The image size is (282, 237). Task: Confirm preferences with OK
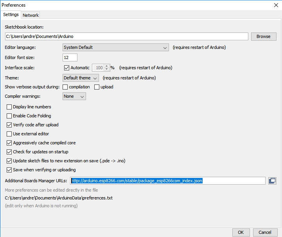pyautogui.click(x=241, y=232)
